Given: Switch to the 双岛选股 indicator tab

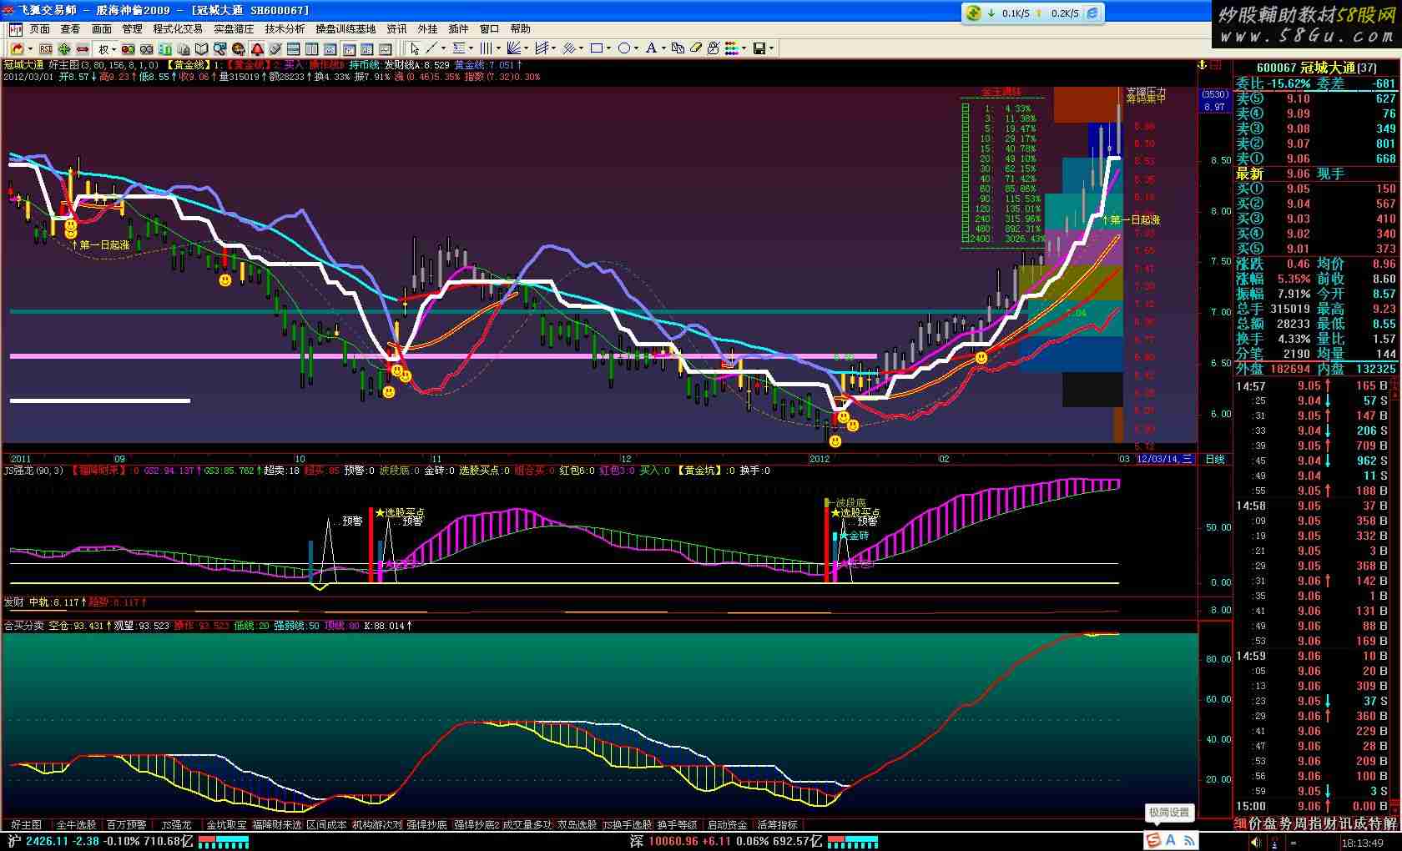Looking at the screenshot, I should pyautogui.click(x=577, y=825).
